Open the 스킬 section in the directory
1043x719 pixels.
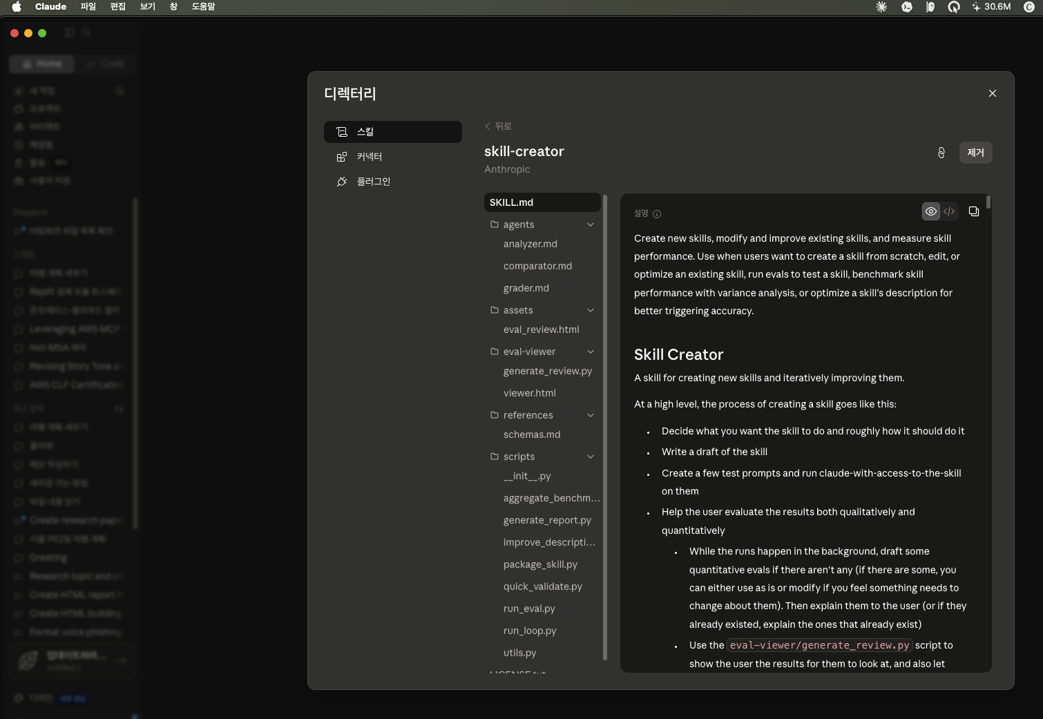pos(393,132)
